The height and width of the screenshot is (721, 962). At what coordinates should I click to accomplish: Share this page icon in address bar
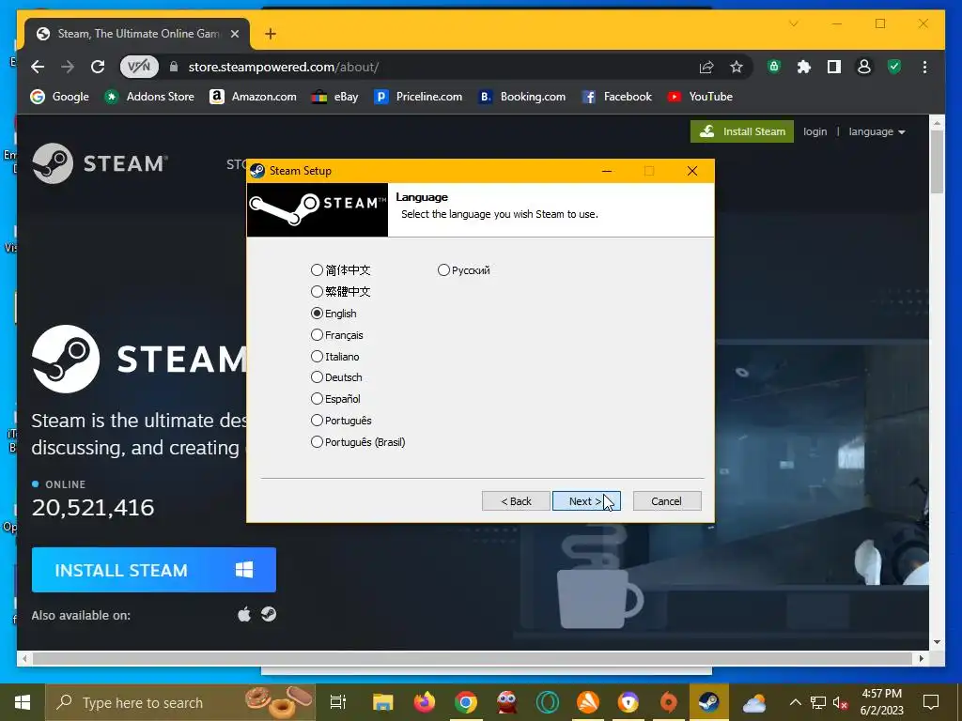click(706, 67)
